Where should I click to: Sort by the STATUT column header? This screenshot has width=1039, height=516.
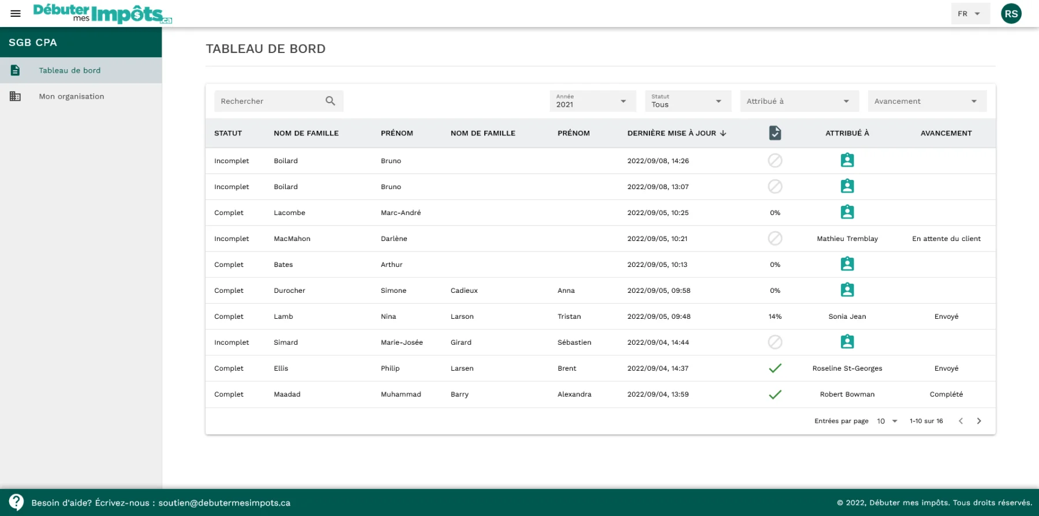click(228, 133)
